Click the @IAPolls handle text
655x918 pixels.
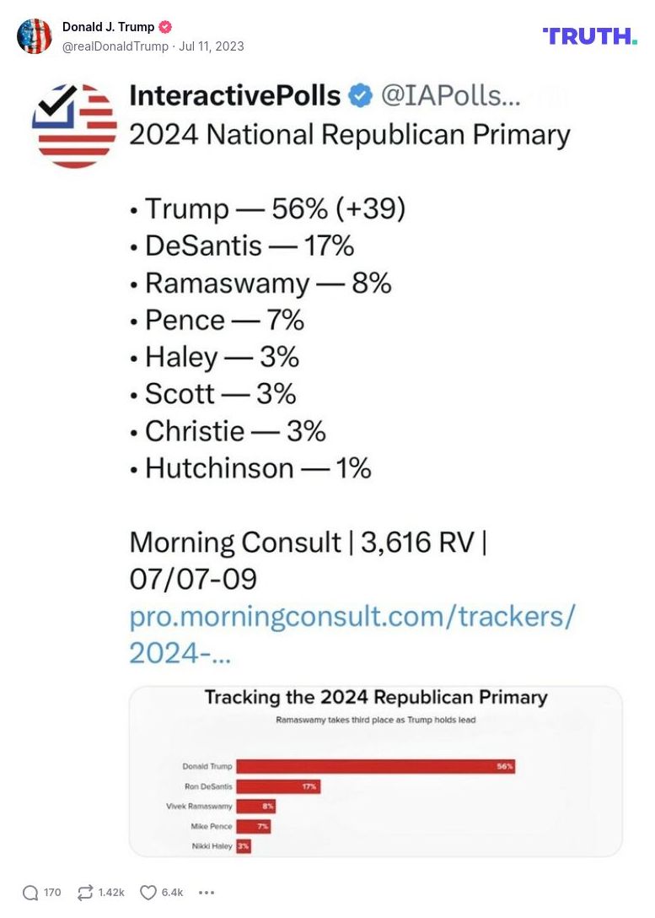(451, 96)
